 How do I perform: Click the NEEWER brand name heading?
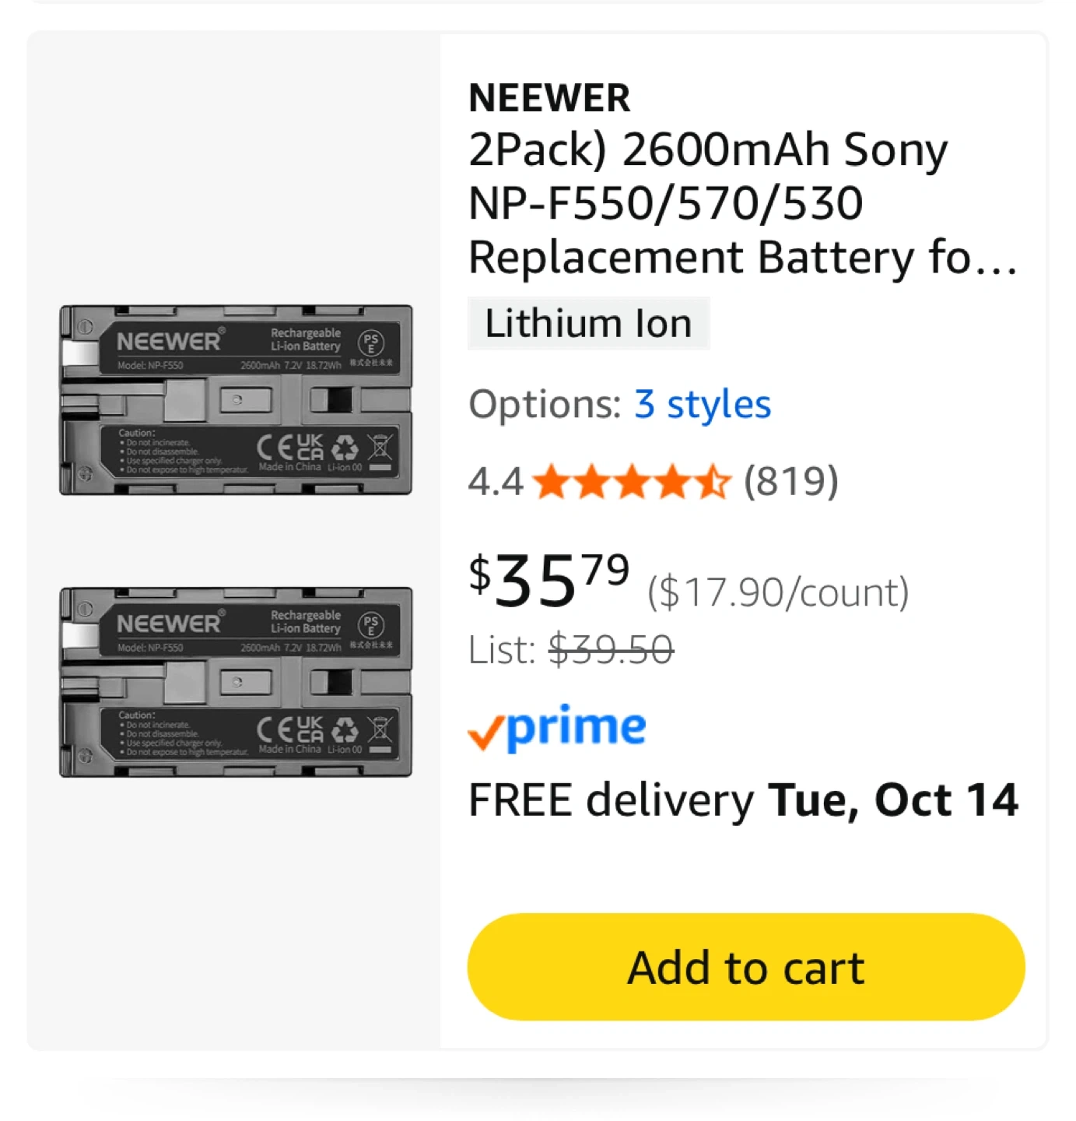click(x=549, y=98)
